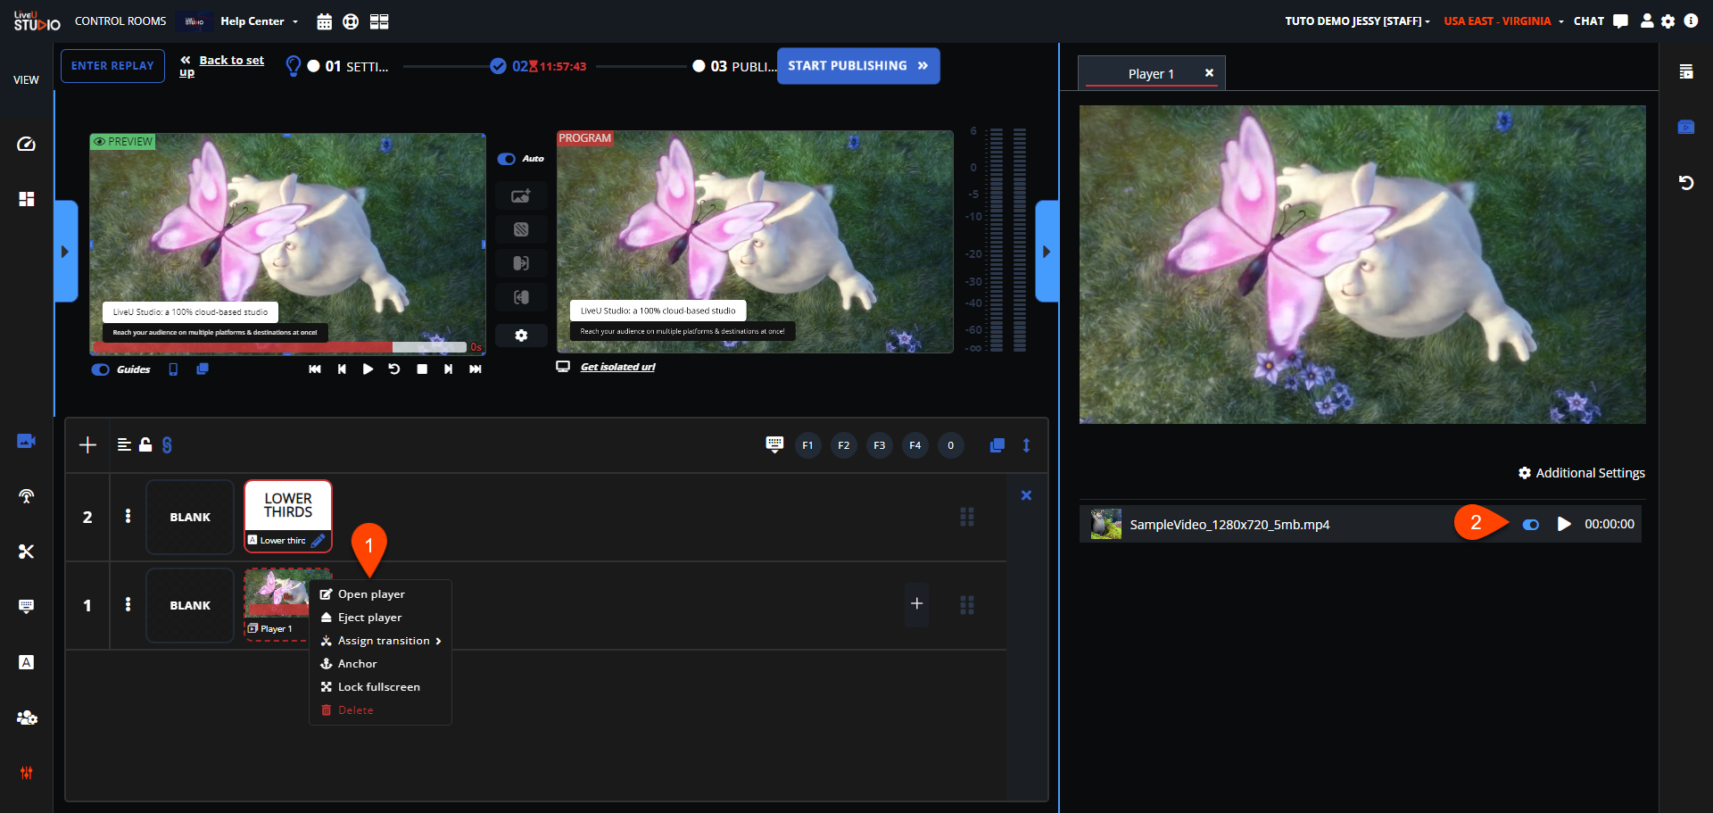Image resolution: width=1713 pixels, height=813 pixels.
Task: Click the info icon in top bar
Action: tap(1691, 21)
